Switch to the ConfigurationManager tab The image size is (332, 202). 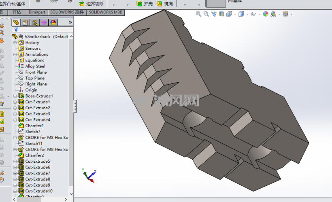pos(35,22)
